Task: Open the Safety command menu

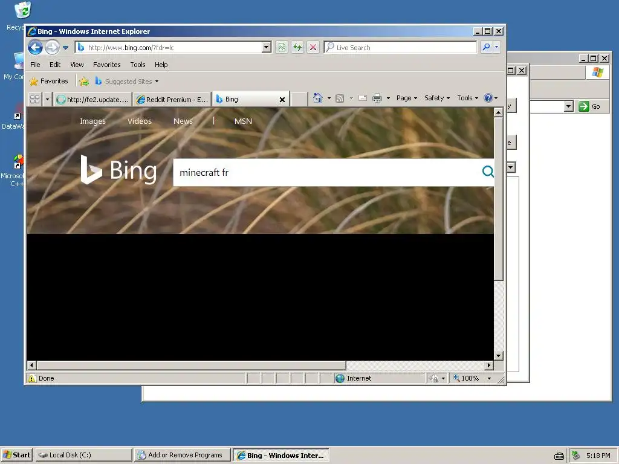Action: click(436, 98)
